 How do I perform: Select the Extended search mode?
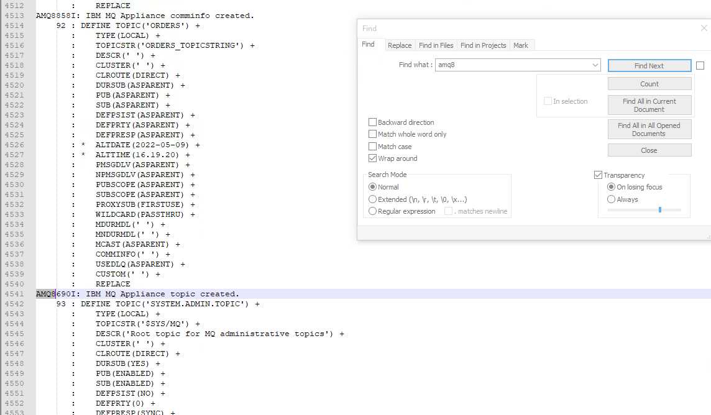click(x=373, y=199)
